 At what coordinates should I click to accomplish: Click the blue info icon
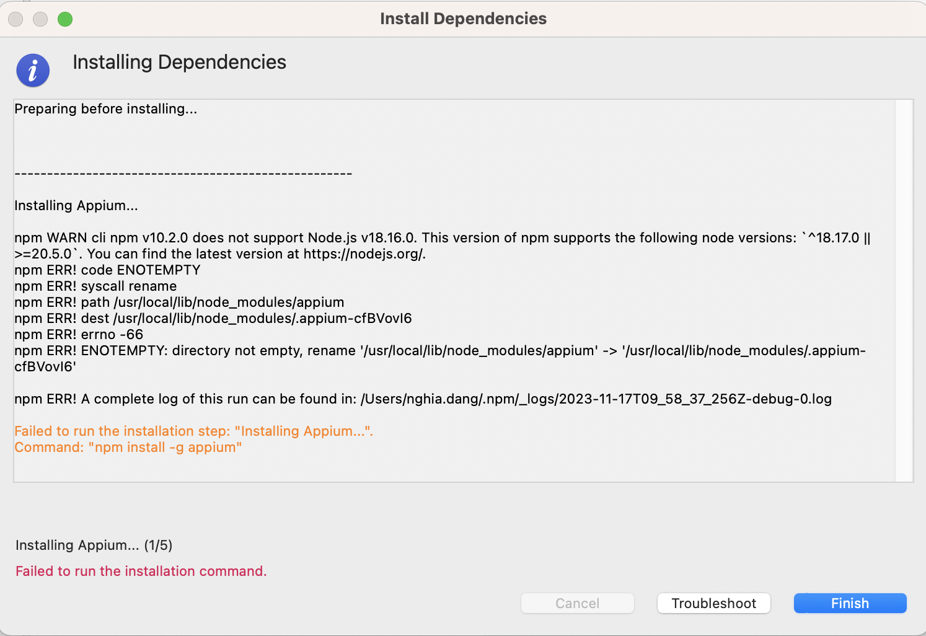pos(33,70)
